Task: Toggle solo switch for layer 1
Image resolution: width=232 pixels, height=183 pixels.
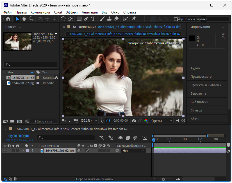Action: [13, 151]
